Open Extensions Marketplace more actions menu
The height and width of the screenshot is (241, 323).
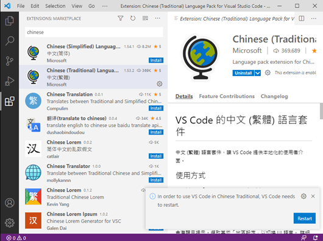click(158, 18)
